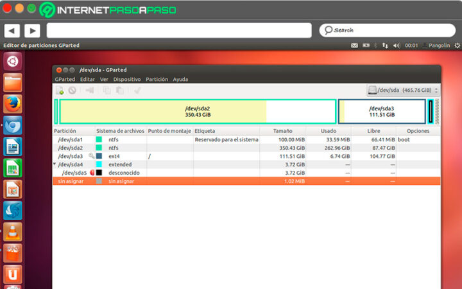The image size is (462, 289).
Task: Select the /dev/sda2 block in the disk map
Action: [x=197, y=111]
